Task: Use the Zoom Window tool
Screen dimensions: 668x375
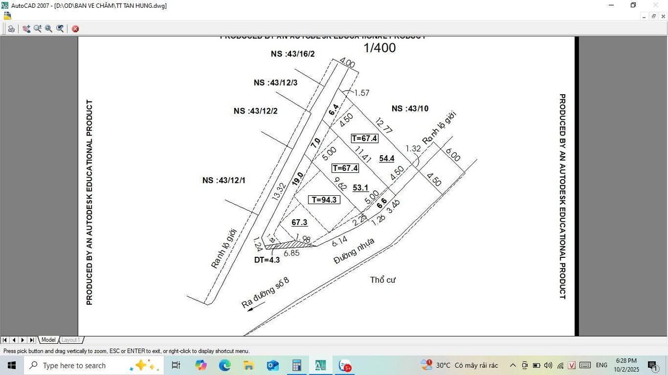Action: [x=48, y=29]
